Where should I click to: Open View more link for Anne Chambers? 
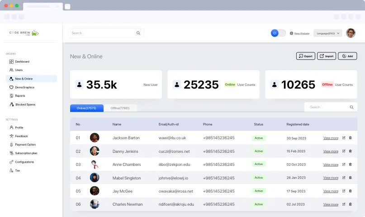pos(331,165)
